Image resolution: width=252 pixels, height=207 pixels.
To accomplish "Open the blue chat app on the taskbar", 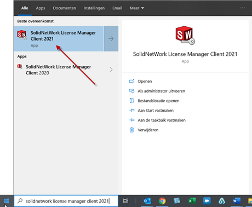I will (207, 201).
